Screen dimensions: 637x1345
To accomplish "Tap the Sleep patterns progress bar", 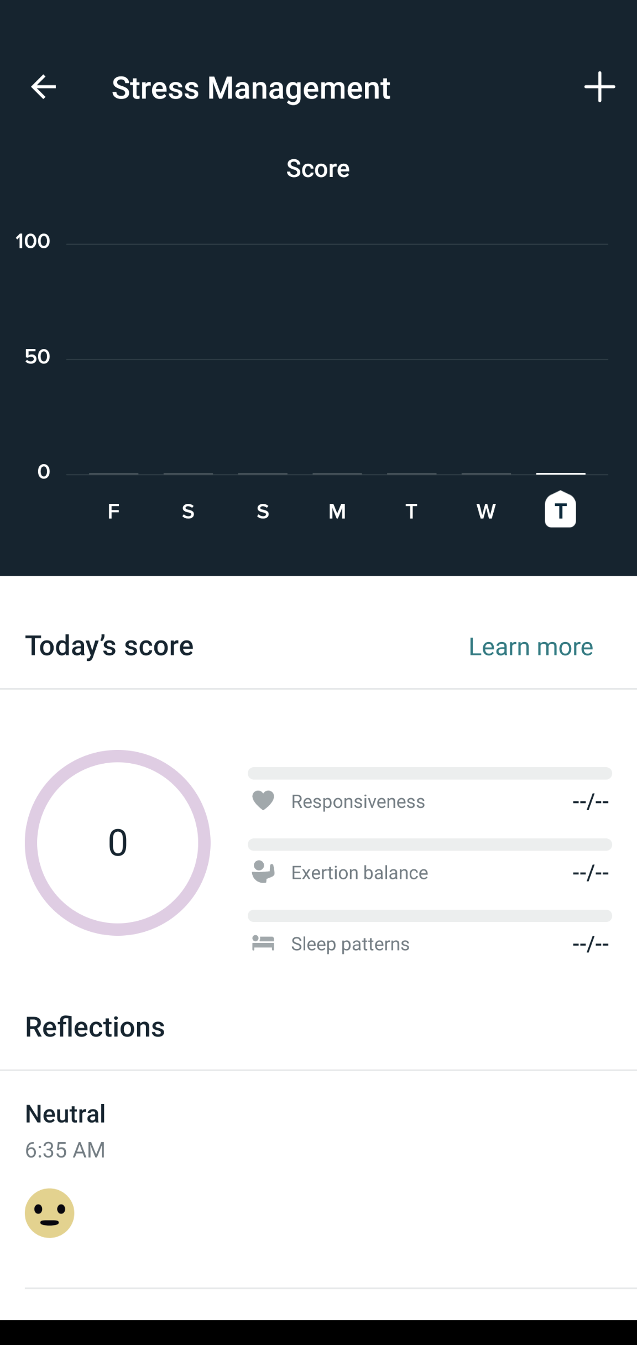I will [x=430, y=916].
